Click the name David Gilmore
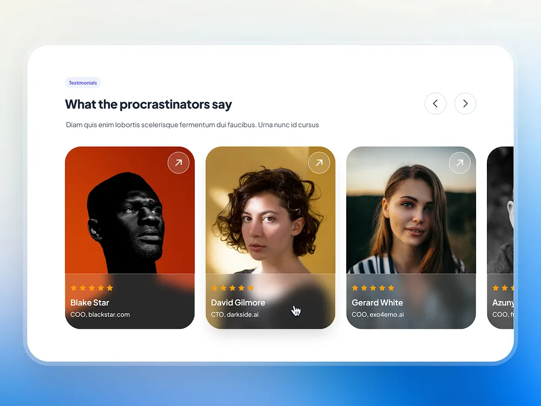The image size is (541, 406). pyautogui.click(x=238, y=303)
